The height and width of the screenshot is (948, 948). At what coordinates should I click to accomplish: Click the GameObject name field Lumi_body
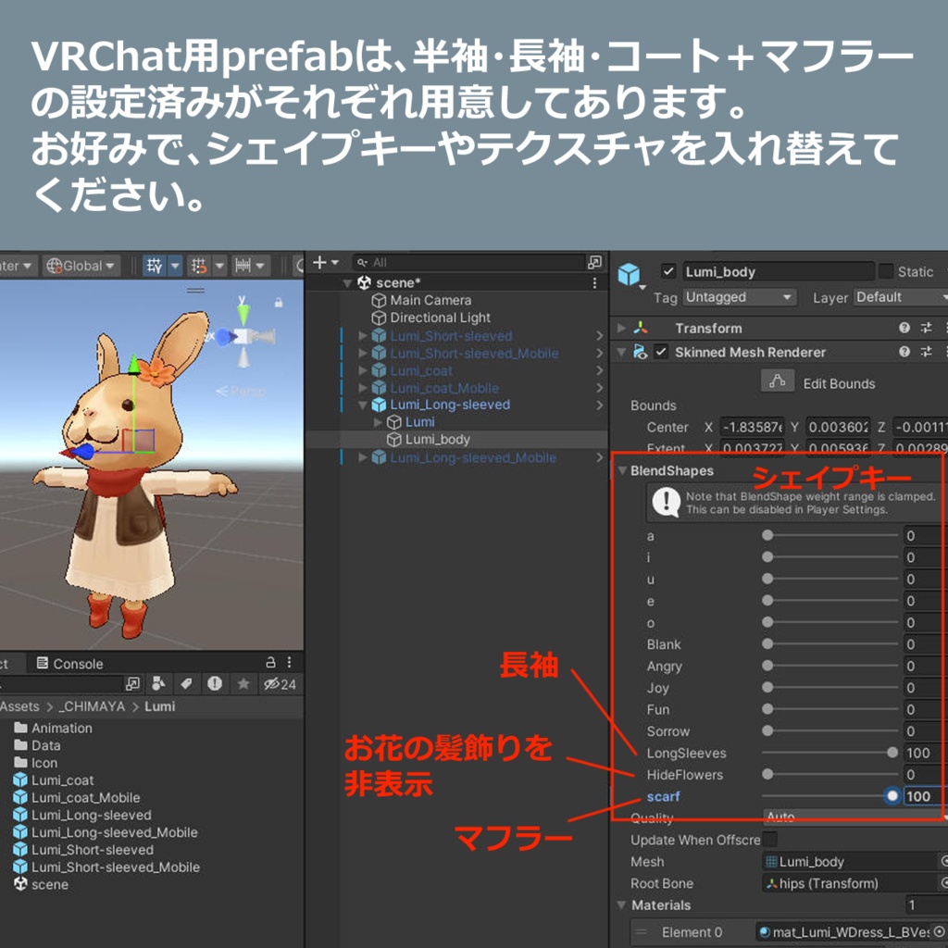pyautogui.click(x=779, y=271)
